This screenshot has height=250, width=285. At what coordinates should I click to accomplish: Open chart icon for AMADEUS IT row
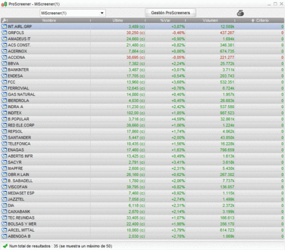pos(4,39)
